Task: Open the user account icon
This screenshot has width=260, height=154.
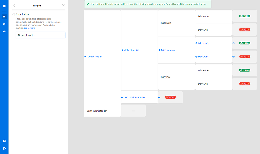Action: [4, 148]
